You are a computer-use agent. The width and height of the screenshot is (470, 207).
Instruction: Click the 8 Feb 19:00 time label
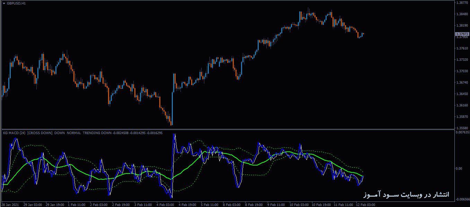254,205
